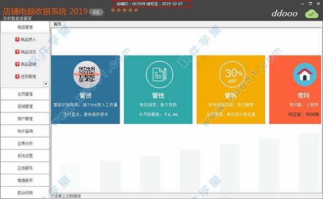Screen dimensions: 323x199
Task: Expand the 会员管理 sidebar section
Action: pos(25,94)
